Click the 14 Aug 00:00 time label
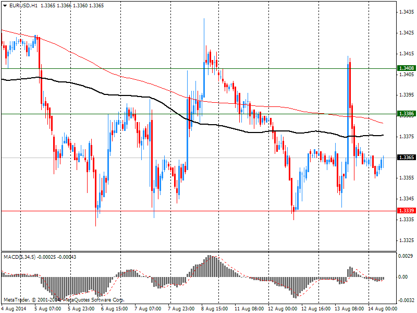417x313 pixels. [383, 309]
